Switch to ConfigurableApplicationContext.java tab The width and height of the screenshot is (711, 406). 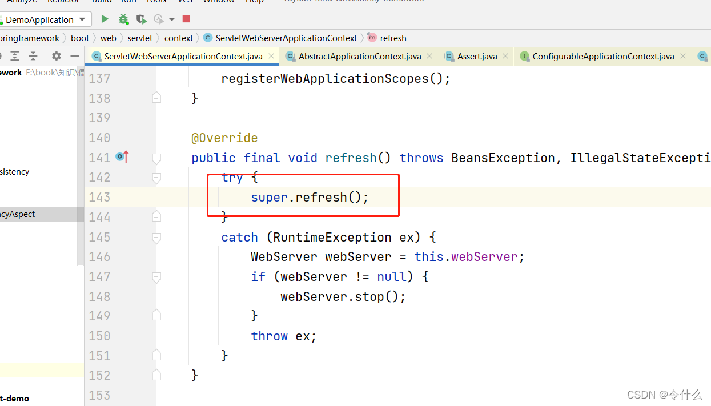tap(603, 56)
